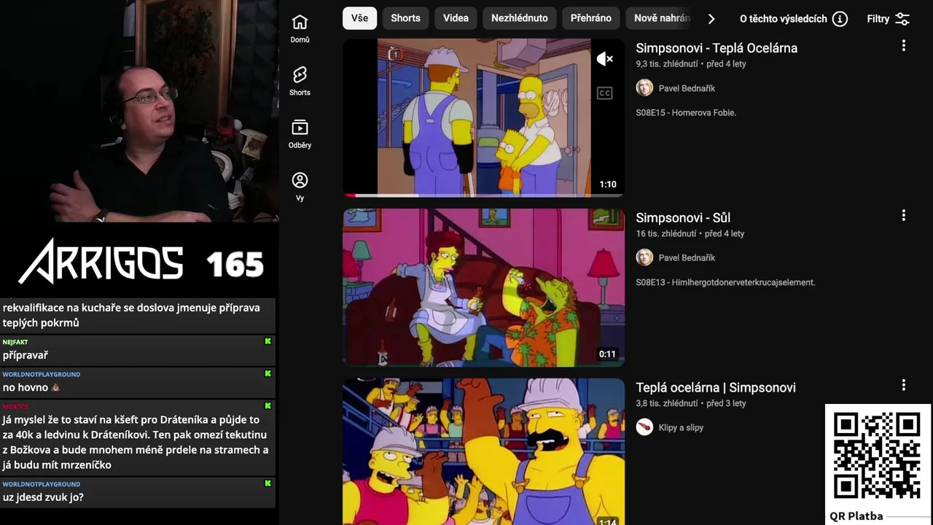This screenshot has width=933, height=525.
Task: Open the Vy profile icon in sidebar
Action: click(x=300, y=180)
